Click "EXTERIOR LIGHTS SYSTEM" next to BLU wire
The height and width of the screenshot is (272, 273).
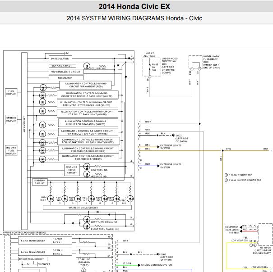[171, 166]
